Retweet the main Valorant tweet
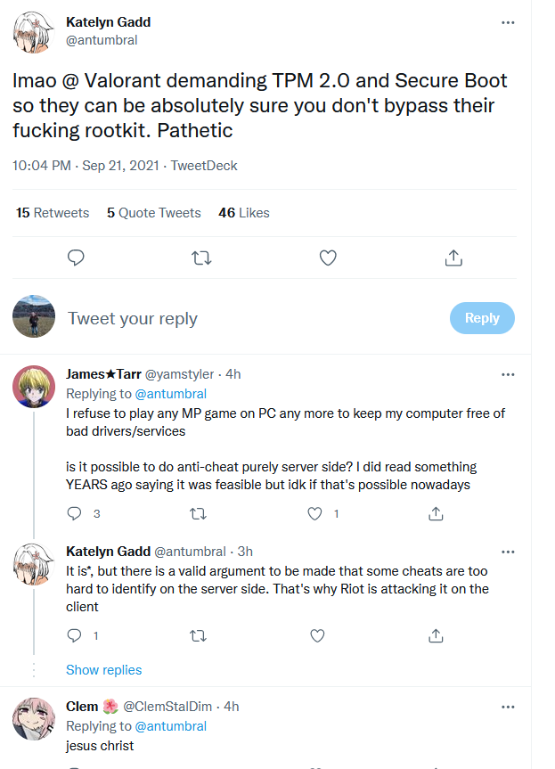Image resolution: width=555 pixels, height=769 pixels. click(x=201, y=258)
